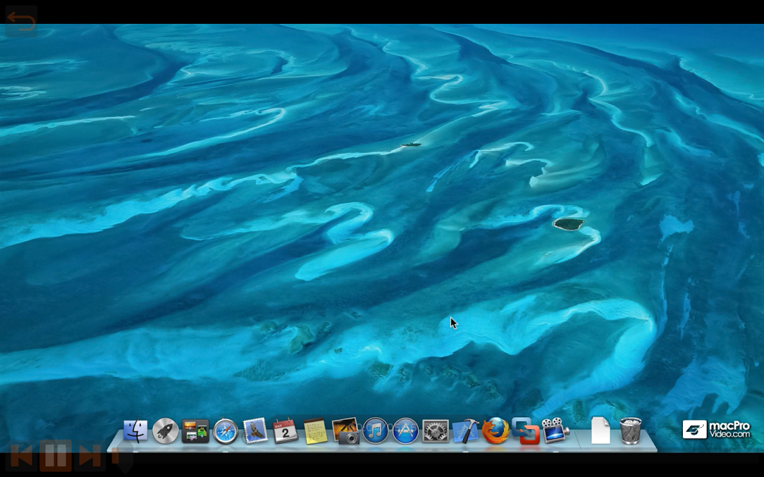
Task: Open VMware Fusion dock icon
Action: pyautogui.click(x=525, y=431)
